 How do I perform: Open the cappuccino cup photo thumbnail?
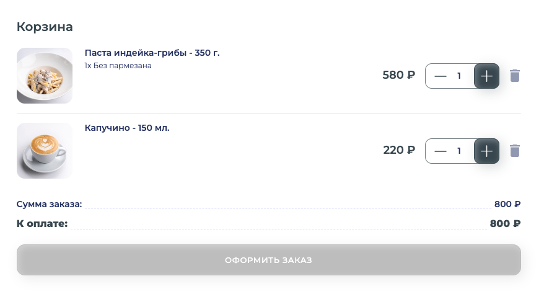(x=45, y=151)
